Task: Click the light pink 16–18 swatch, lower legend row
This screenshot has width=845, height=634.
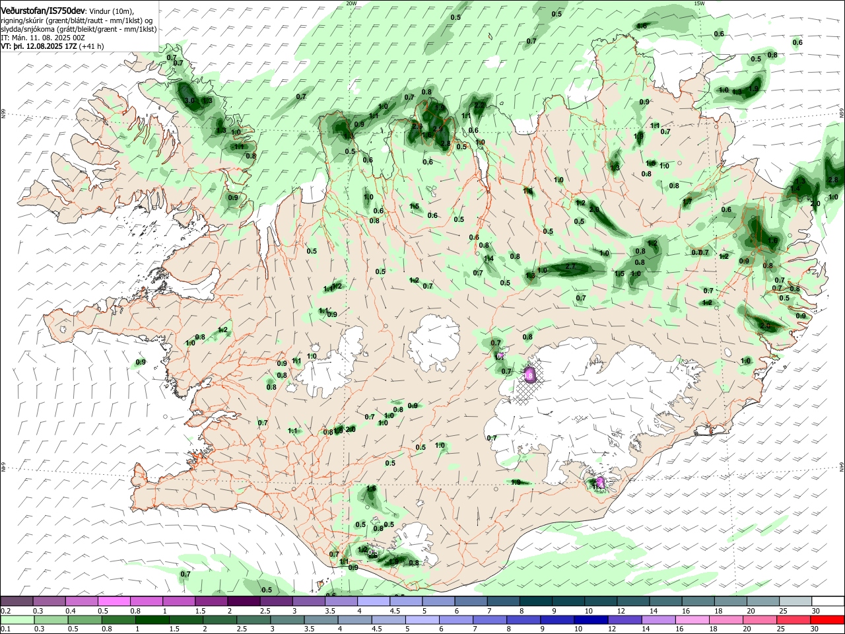Action: tap(693, 620)
